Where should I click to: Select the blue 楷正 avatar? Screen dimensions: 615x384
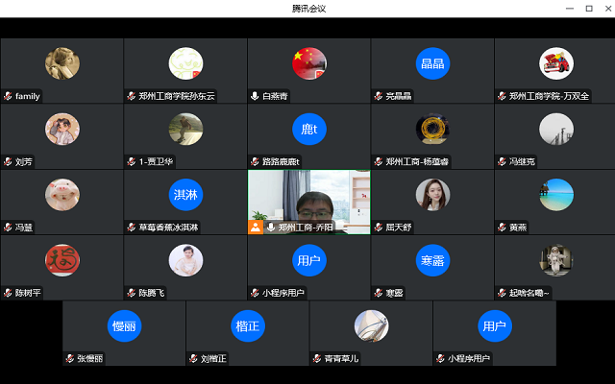pyautogui.click(x=248, y=325)
